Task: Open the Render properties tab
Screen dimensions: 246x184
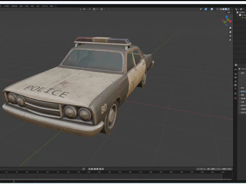Action: tap(235, 74)
